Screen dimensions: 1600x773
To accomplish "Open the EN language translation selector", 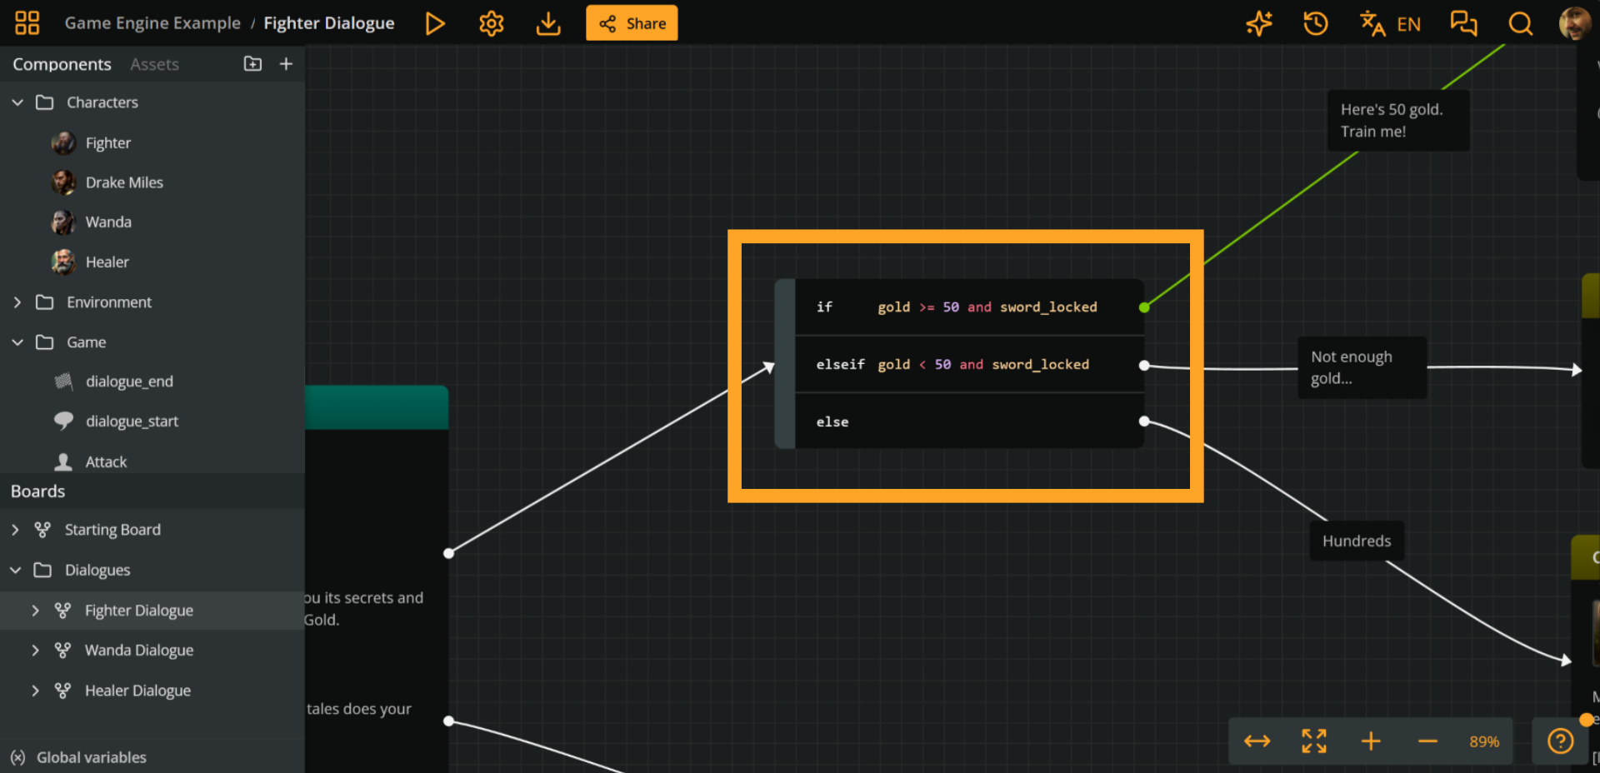I will coord(1390,23).
